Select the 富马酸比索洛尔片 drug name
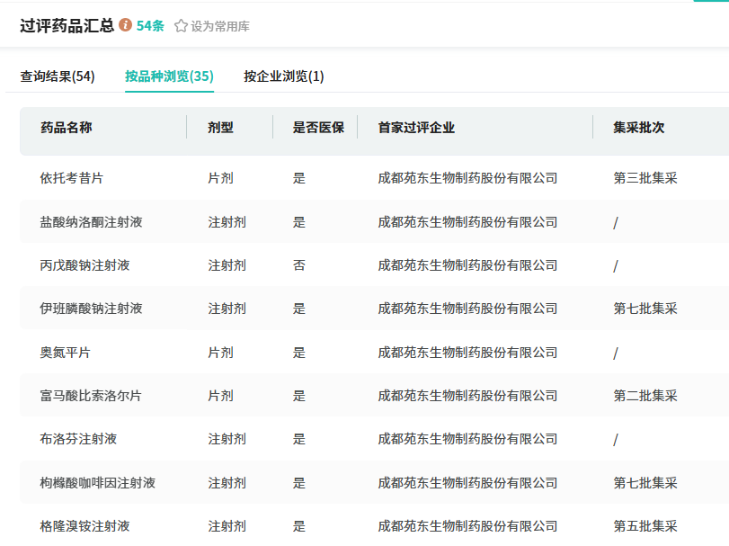729x546 pixels. click(x=91, y=396)
